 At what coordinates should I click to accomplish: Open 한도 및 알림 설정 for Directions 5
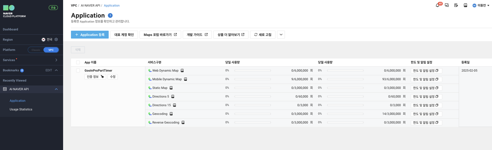(426, 97)
